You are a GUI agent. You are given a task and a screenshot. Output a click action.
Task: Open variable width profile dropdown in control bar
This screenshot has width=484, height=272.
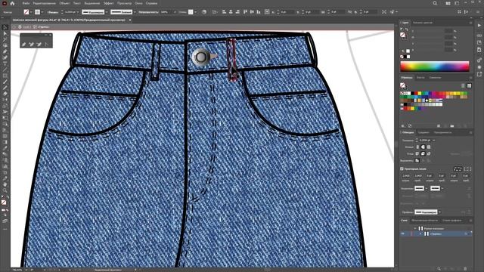(x=107, y=12)
